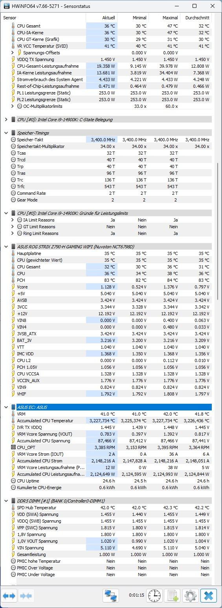The width and height of the screenshot is (222, 608).
Task: Click the thermometer icon beside VRM
Action: pos(13,414)
